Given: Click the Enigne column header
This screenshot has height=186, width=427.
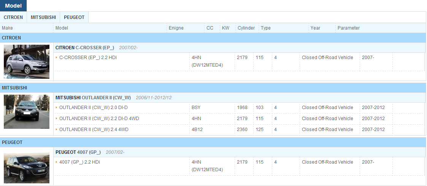Looking at the screenshot, I should pyautogui.click(x=176, y=28).
